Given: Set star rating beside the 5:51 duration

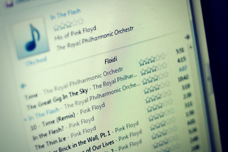Looking at the screenshot, I should (x=152, y=59).
